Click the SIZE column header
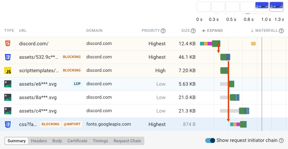288x149 pixels. (185, 31)
